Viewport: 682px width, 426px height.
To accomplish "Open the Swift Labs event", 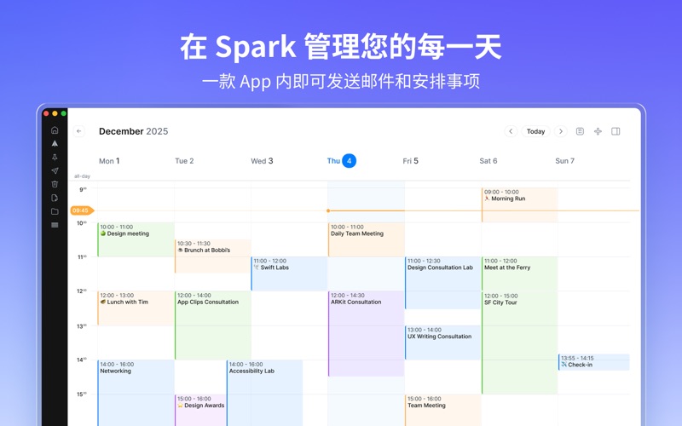I will (289, 273).
